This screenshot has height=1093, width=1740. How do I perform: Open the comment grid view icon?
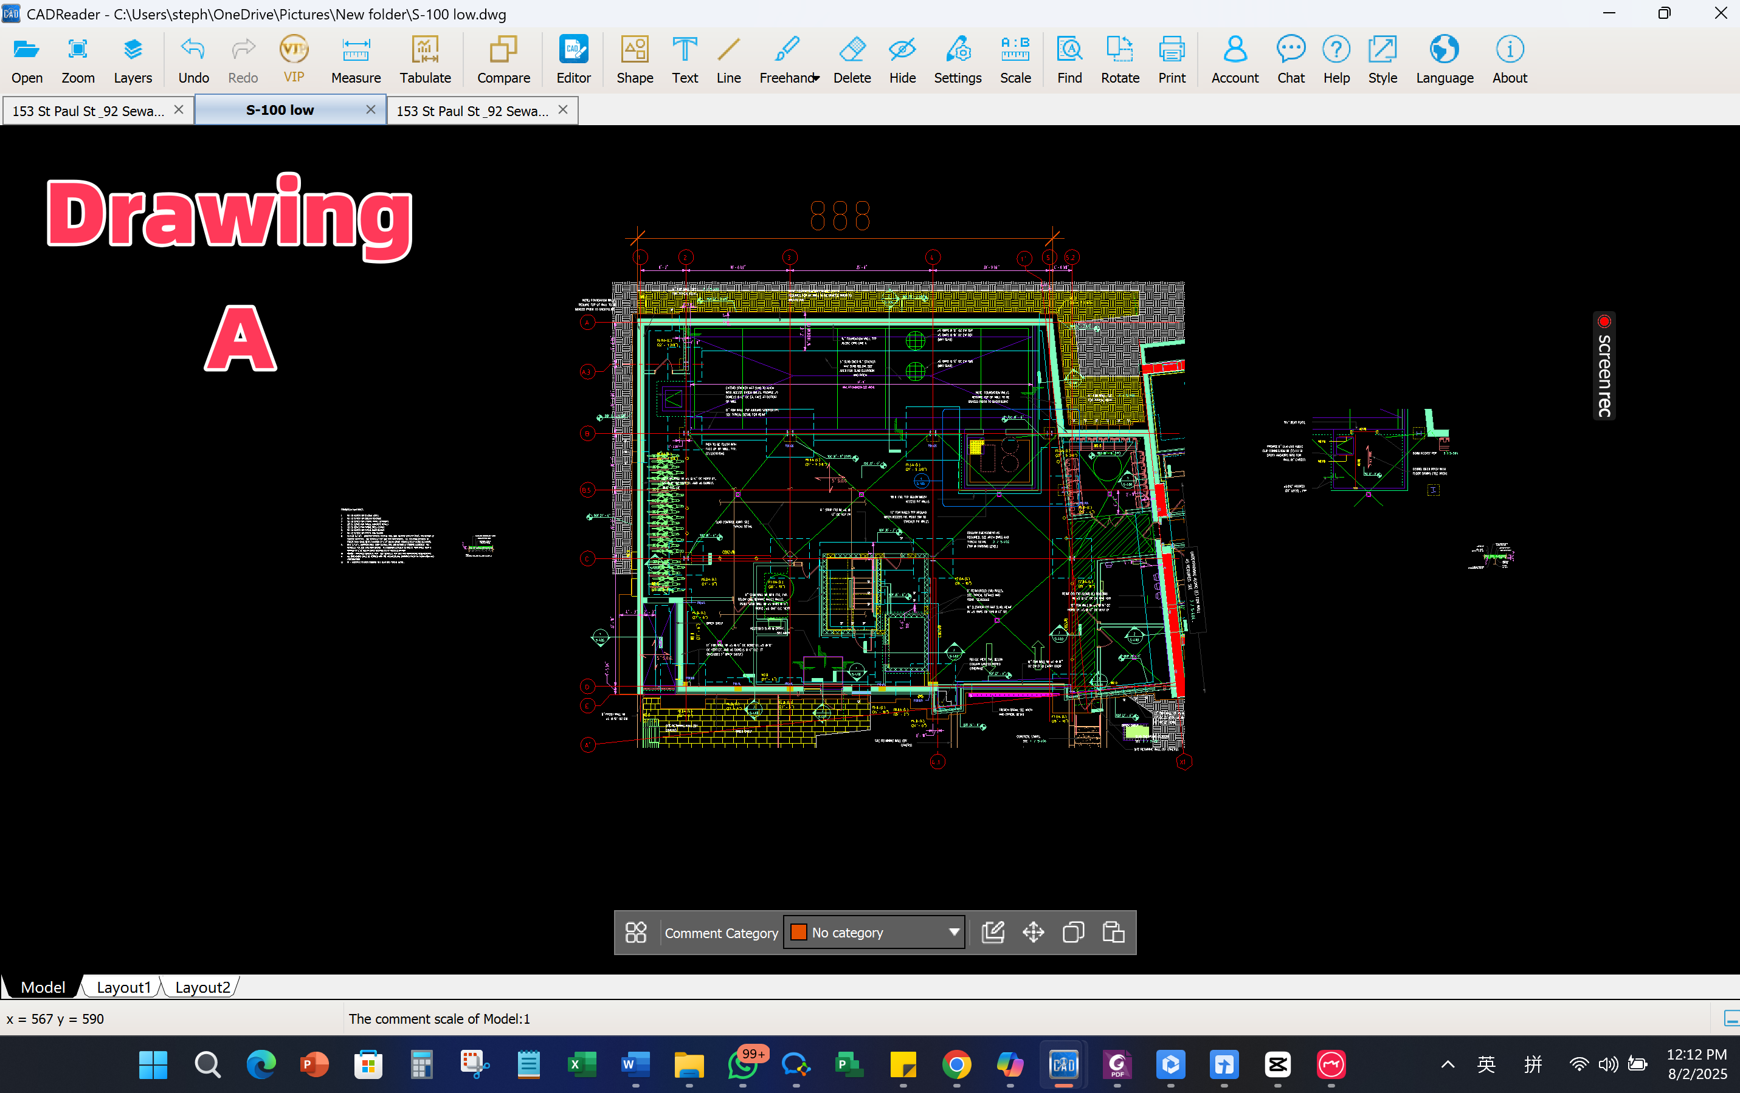635,933
